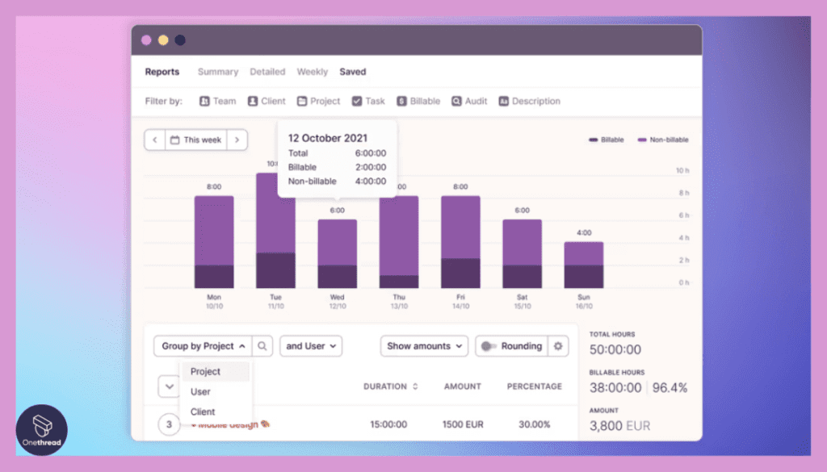Image resolution: width=827 pixels, height=472 pixels.
Task: Switch to the Summary tab
Action: pyautogui.click(x=218, y=72)
